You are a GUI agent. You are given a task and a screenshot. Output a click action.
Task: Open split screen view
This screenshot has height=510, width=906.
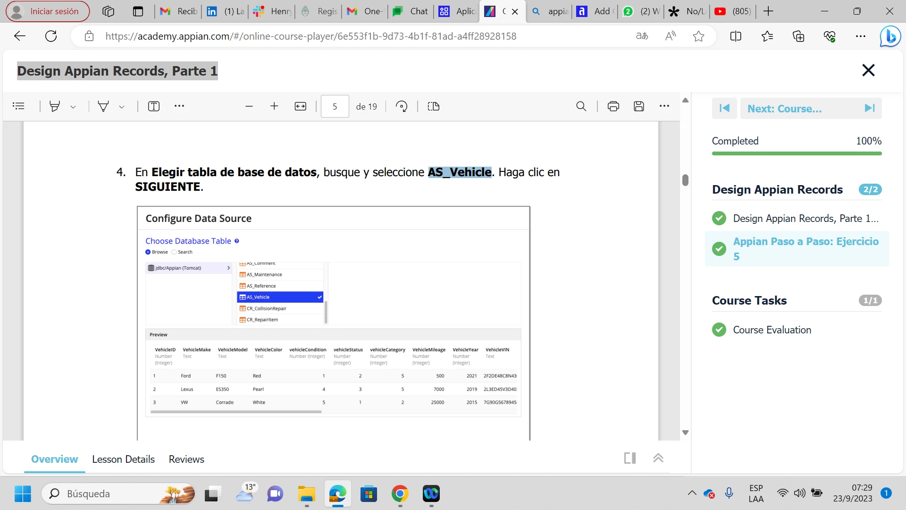point(736,36)
